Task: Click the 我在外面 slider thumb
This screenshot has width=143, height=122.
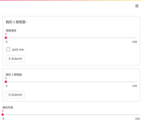Action: coord(3,114)
